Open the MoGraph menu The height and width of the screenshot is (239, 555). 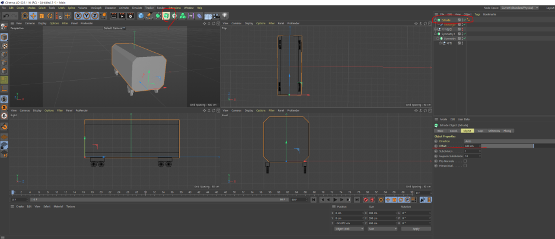pyautogui.click(x=95, y=8)
